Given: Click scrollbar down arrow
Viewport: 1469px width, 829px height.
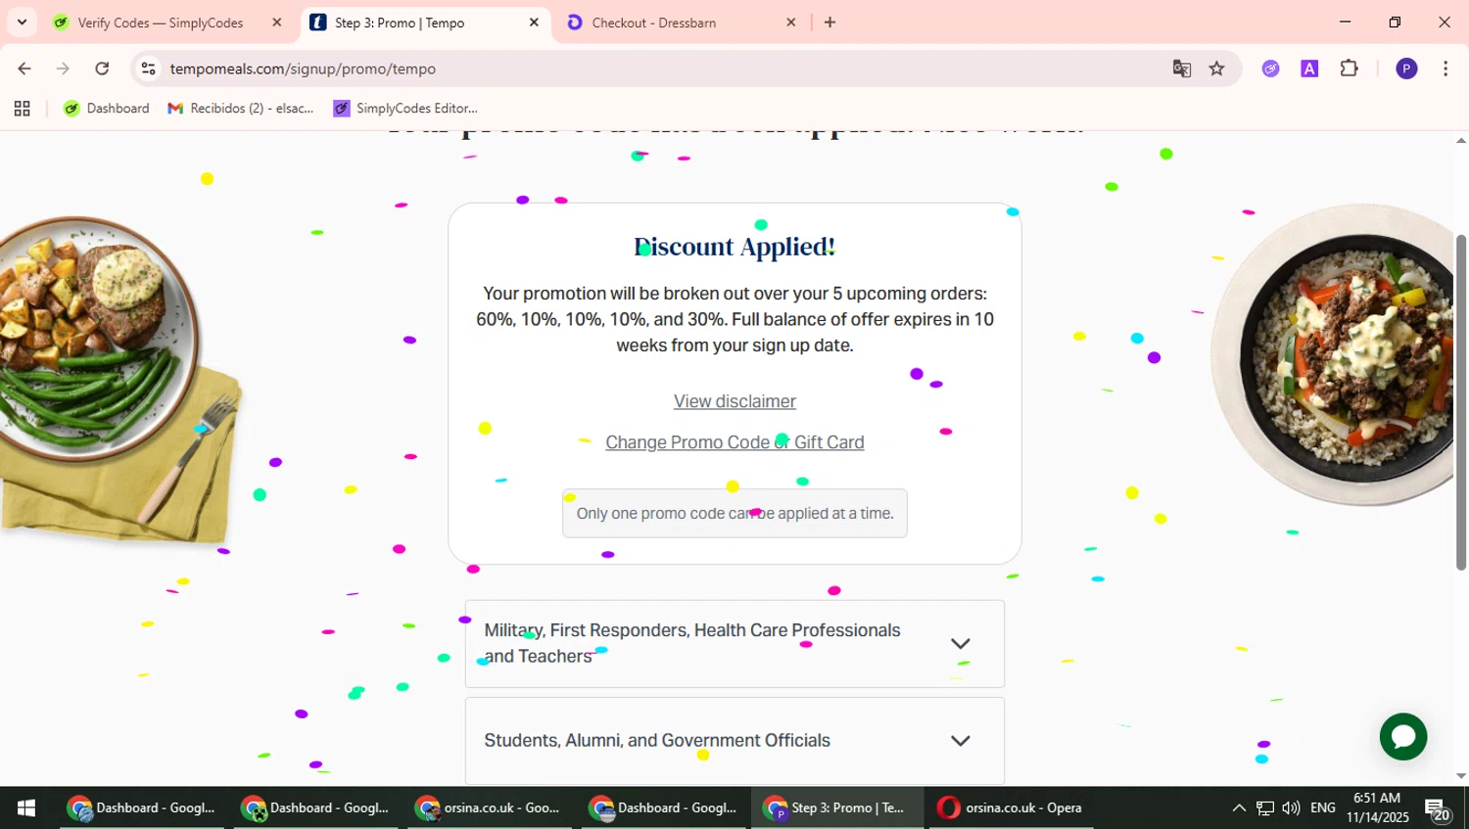Looking at the screenshot, I should pos(1461,776).
